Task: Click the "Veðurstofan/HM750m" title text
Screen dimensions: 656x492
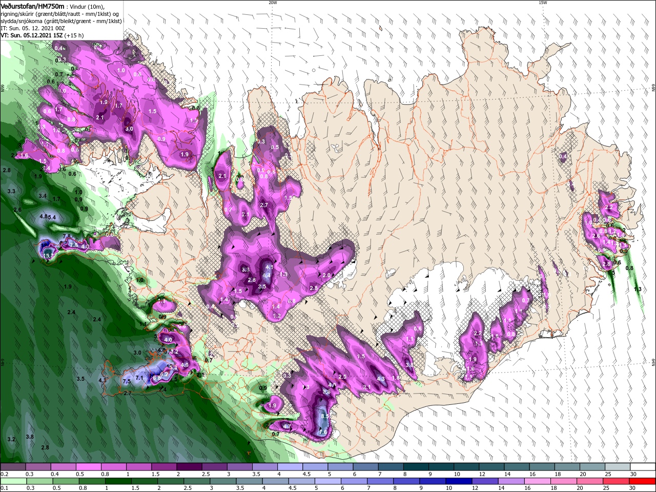Action: coord(32,6)
